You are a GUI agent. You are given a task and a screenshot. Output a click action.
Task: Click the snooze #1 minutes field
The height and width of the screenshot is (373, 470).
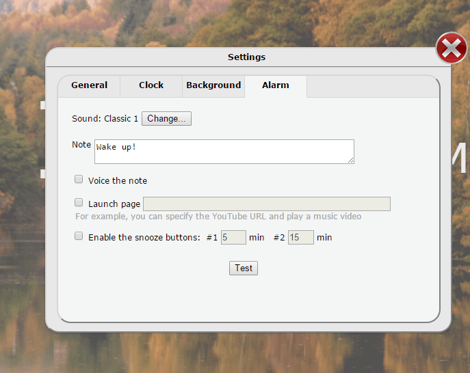point(233,237)
